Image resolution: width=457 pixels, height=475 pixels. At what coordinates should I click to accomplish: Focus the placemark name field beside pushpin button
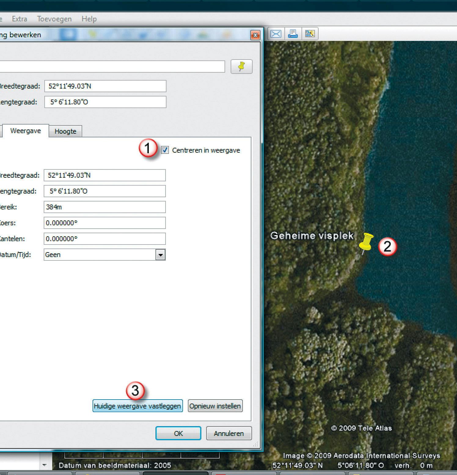pos(112,67)
